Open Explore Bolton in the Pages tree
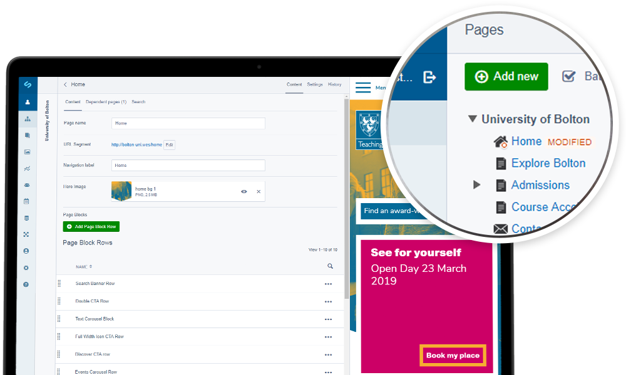Image resolution: width=626 pixels, height=375 pixels. point(548,163)
